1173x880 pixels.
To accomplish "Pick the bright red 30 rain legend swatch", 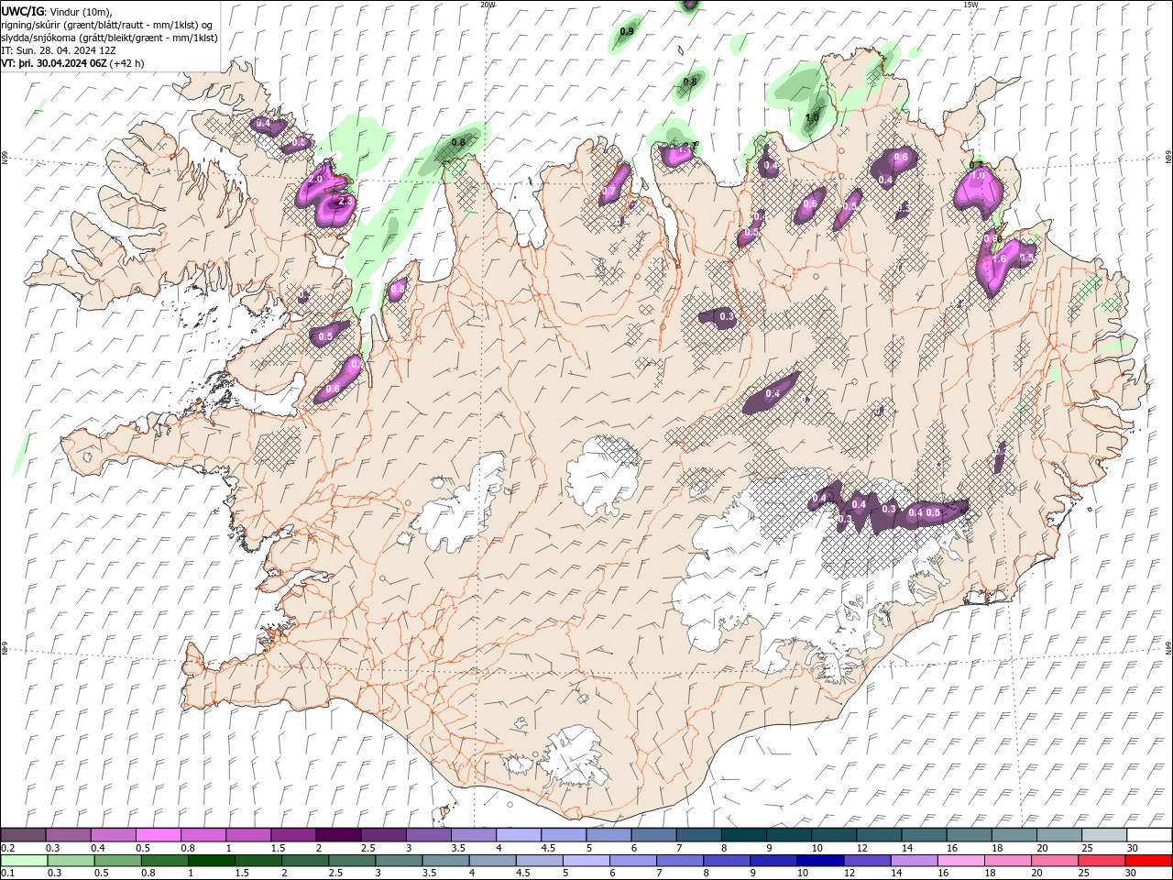I will pos(1148,860).
